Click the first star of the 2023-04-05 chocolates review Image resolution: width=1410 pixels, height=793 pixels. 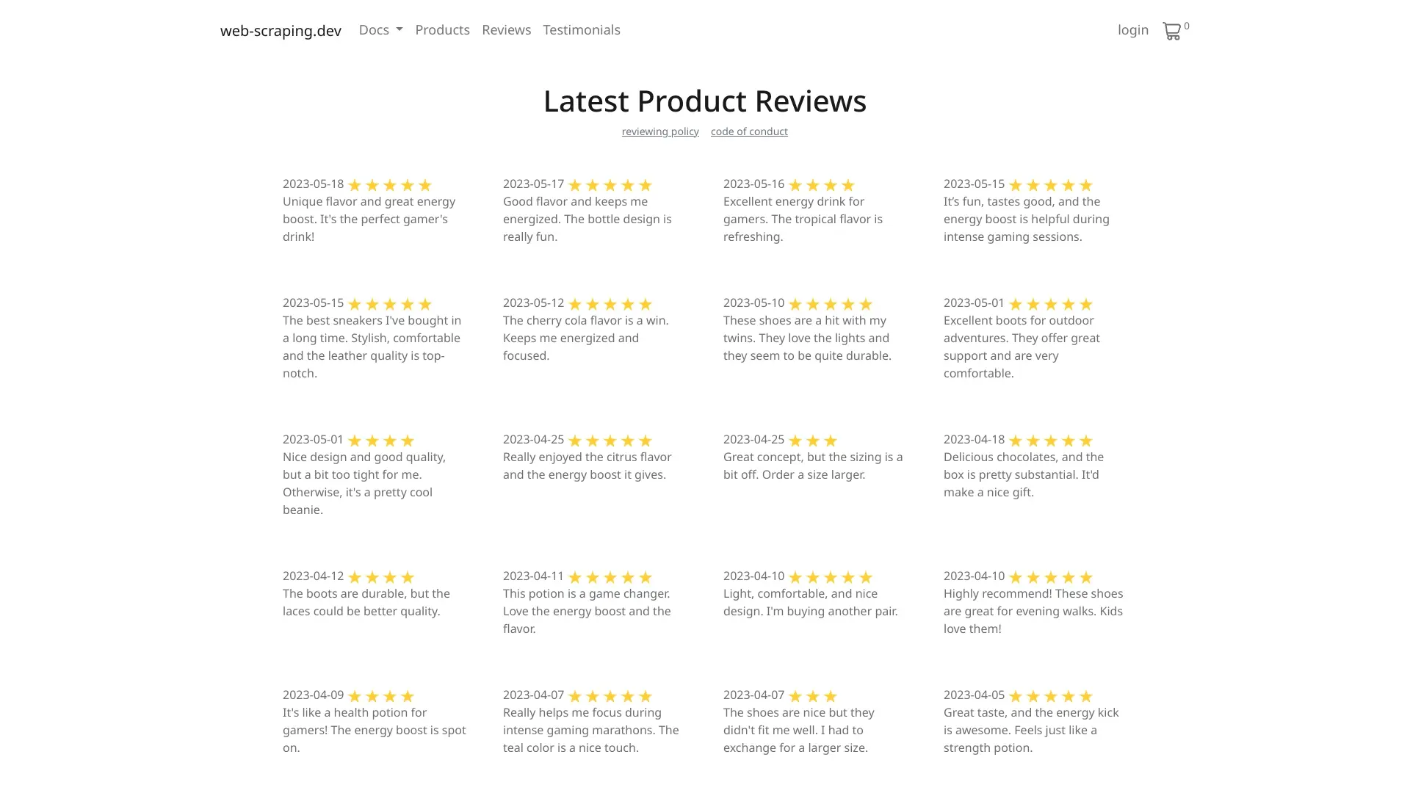1016,696
